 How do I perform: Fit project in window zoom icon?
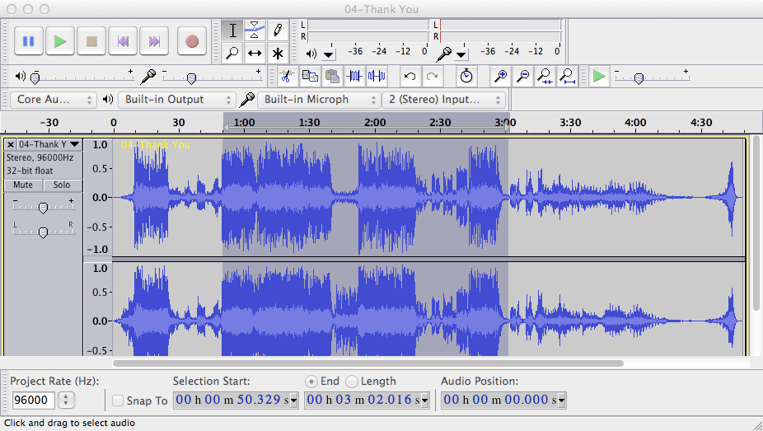(568, 77)
